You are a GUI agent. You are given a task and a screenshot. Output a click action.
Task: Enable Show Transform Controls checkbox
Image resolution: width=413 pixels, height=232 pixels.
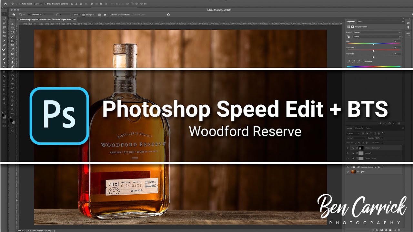tap(45, 4)
